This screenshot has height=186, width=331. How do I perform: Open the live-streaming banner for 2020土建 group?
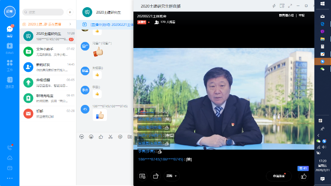pos(48,24)
